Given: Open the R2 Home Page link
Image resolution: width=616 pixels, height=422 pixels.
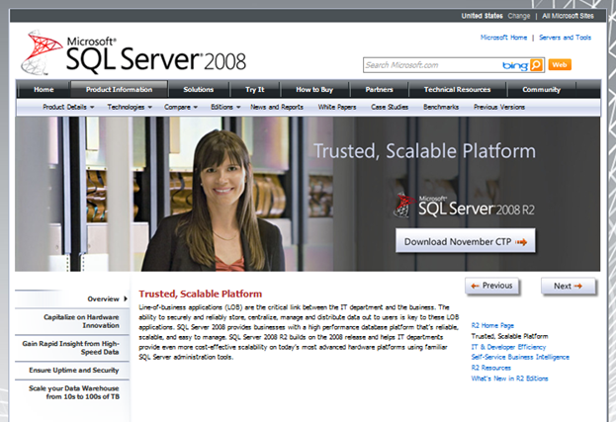Looking at the screenshot, I should [492, 325].
